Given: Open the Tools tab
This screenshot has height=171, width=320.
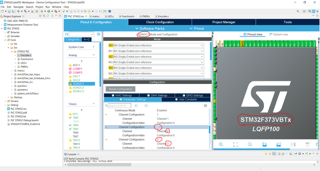Looking at the screenshot, I should [288, 22].
